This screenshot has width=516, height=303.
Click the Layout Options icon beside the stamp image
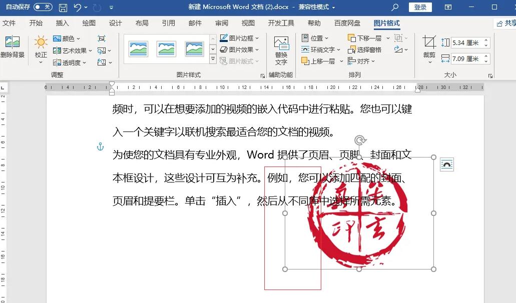(x=446, y=164)
